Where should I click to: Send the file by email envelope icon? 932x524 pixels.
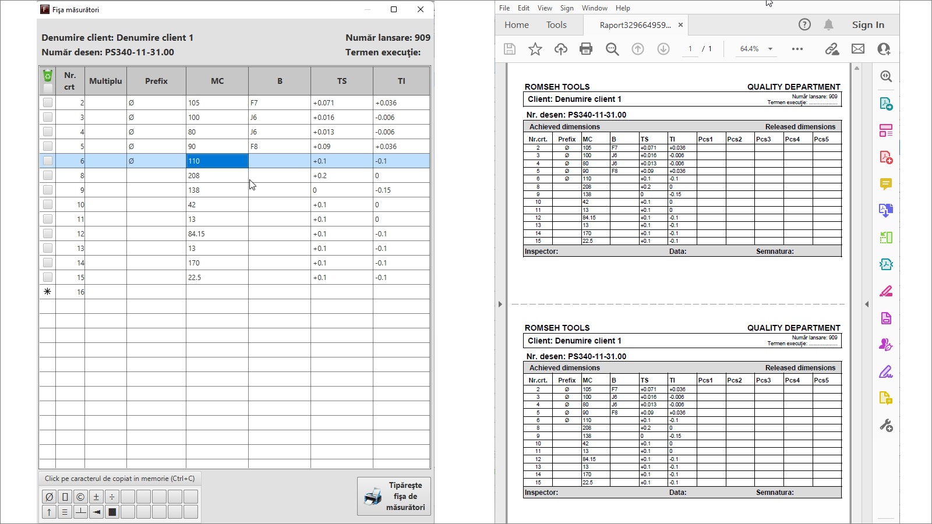click(858, 49)
